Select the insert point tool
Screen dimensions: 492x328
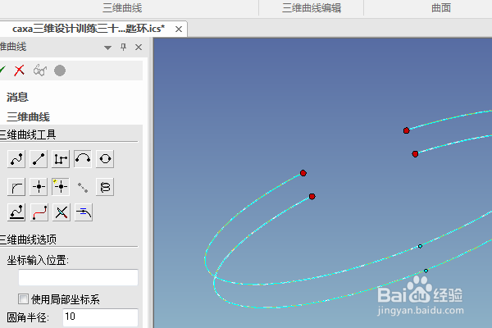coord(39,187)
